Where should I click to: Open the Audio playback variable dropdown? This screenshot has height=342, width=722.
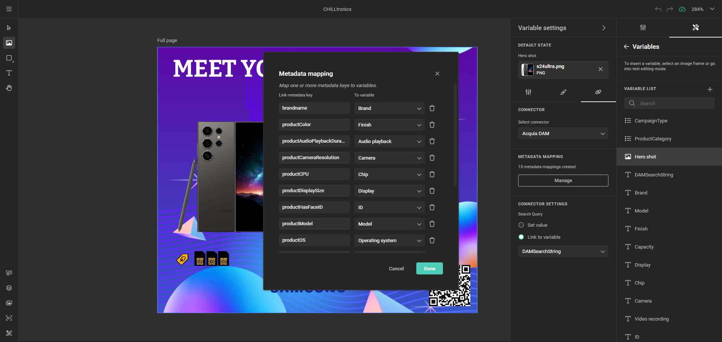pos(390,141)
